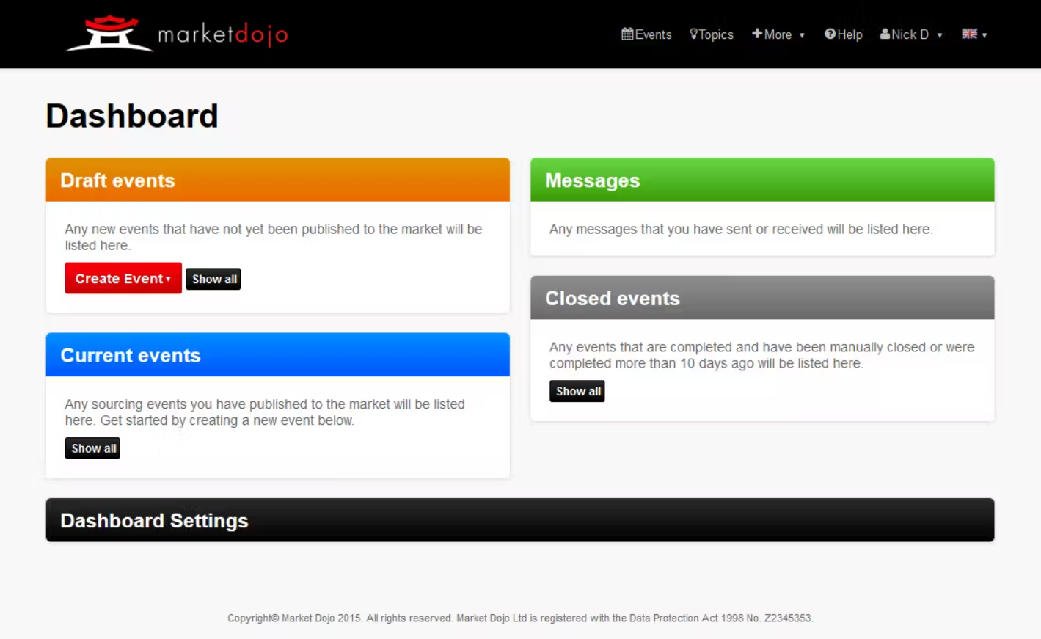
Task: Open the Create Event dropdown caret
Action: (168, 279)
